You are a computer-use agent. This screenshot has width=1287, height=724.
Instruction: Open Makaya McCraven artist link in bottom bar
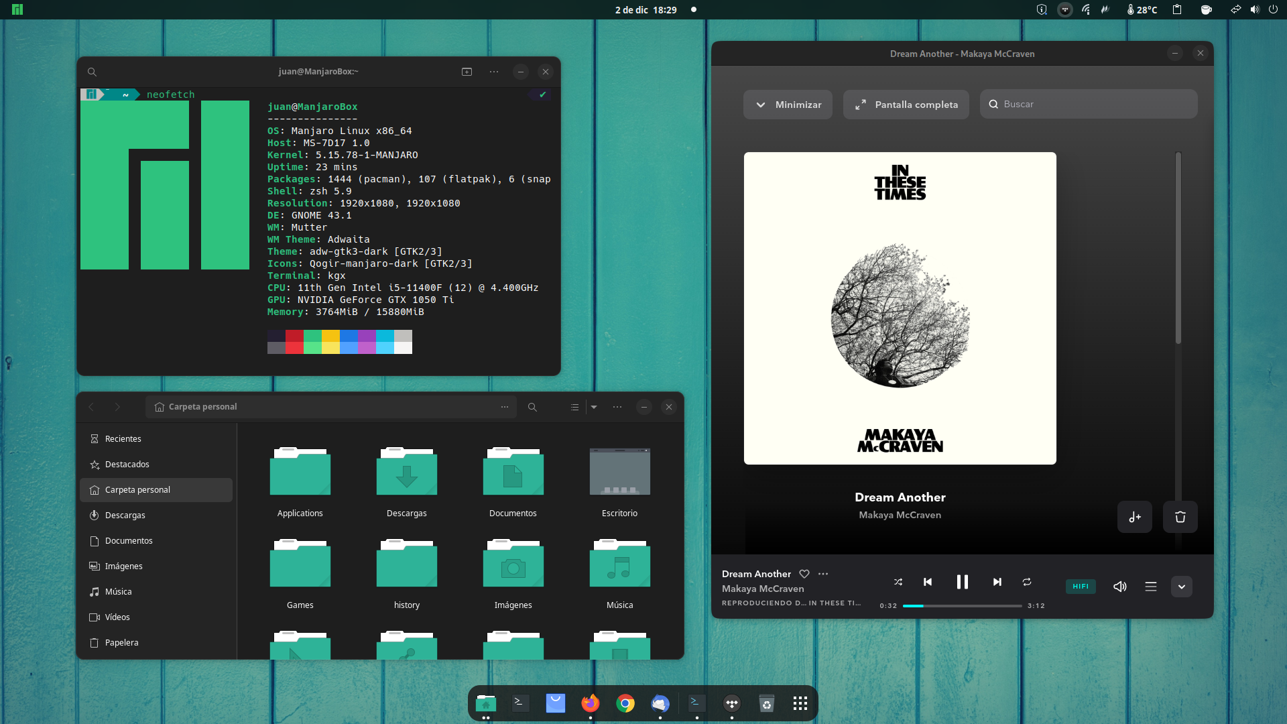tap(763, 589)
